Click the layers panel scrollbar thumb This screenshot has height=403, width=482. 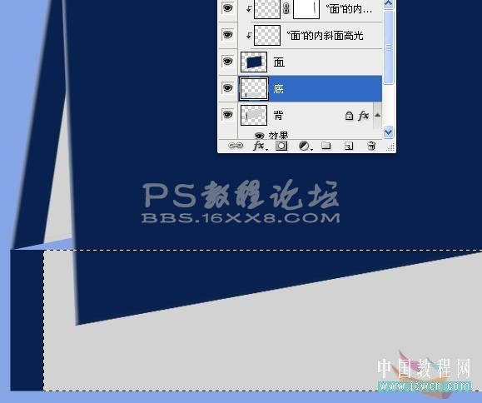389,47
